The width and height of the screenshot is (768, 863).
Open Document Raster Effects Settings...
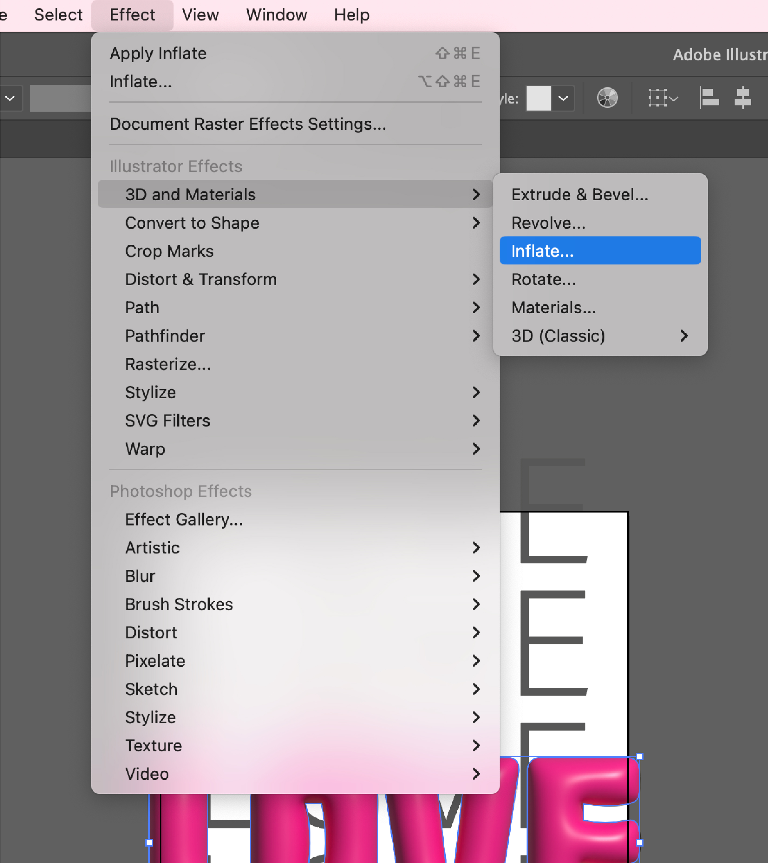248,124
